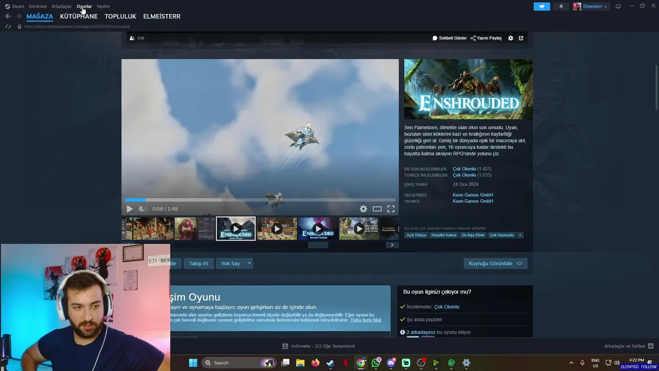This screenshot has width=659, height=371.
Task: Click Sohbeti Göster to show chat
Action: (x=449, y=38)
